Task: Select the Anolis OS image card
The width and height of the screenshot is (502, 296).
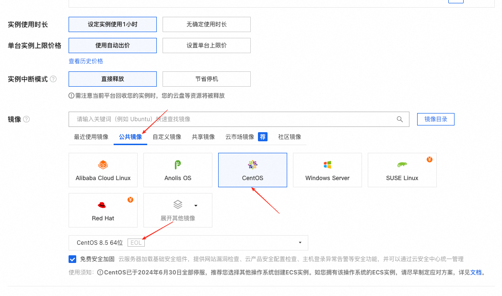Action: pyautogui.click(x=178, y=170)
